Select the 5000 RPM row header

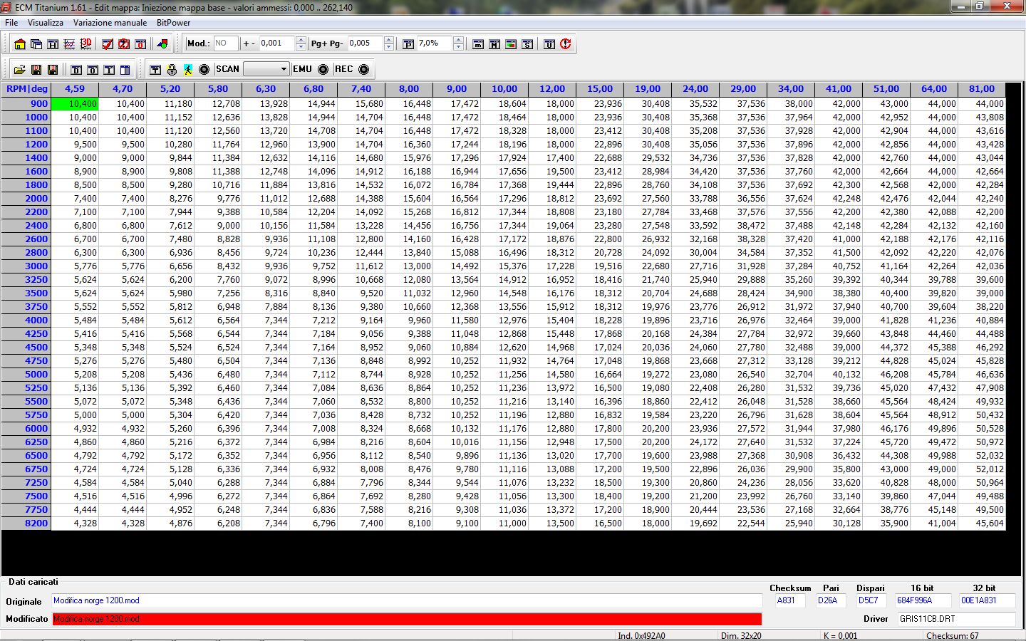[26, 375]
